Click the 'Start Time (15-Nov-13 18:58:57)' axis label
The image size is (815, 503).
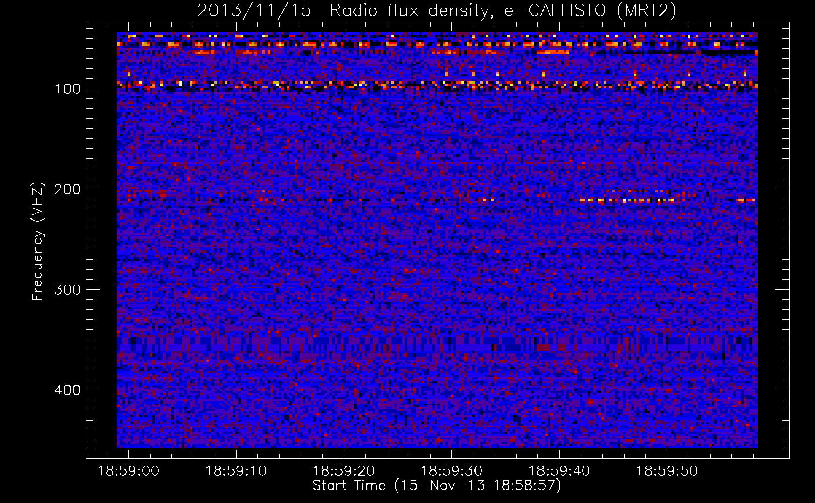tap(437, 486)
